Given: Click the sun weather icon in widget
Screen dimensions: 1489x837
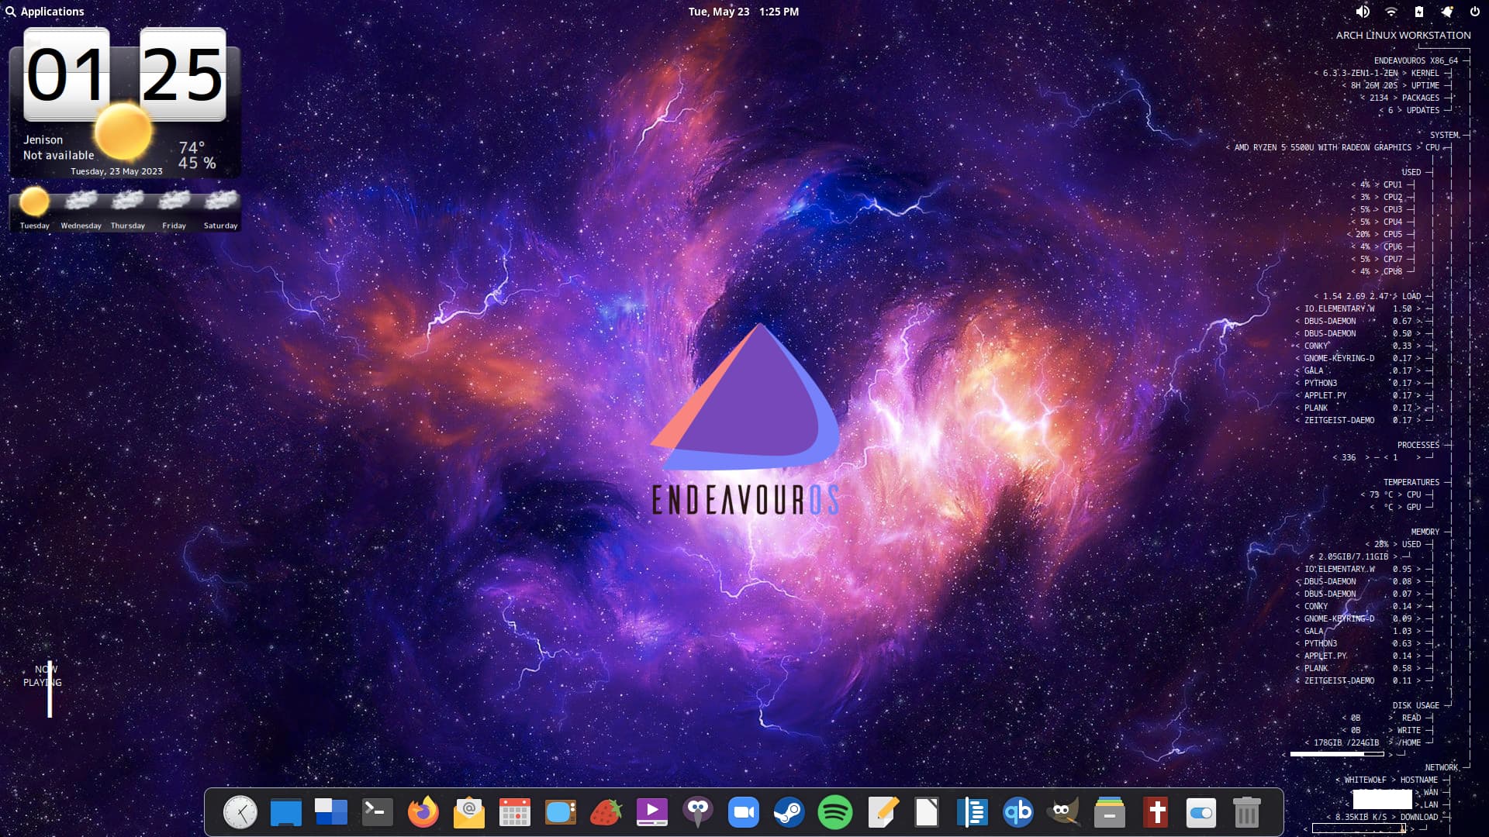Looking at the screenshot, I should coord(123,132).
